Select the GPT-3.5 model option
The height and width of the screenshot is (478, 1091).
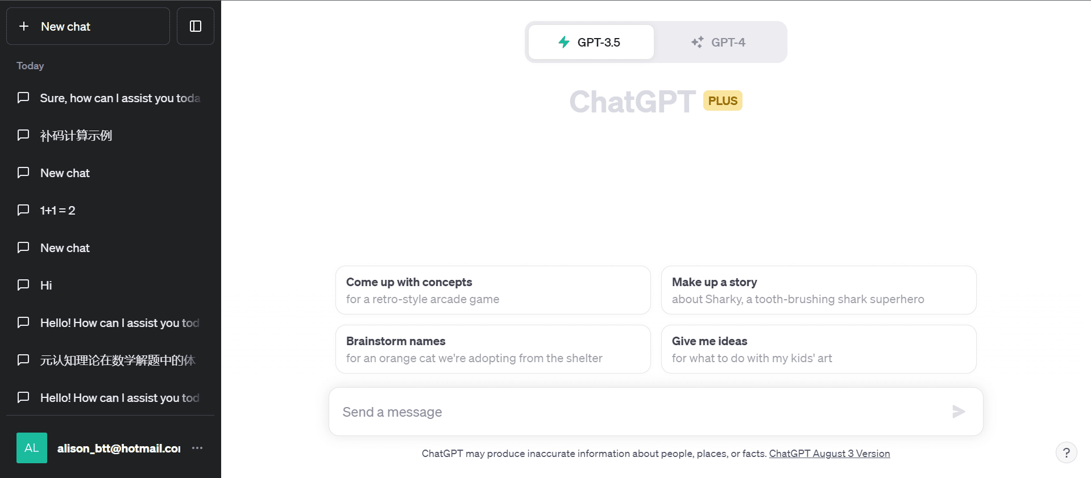591,43
